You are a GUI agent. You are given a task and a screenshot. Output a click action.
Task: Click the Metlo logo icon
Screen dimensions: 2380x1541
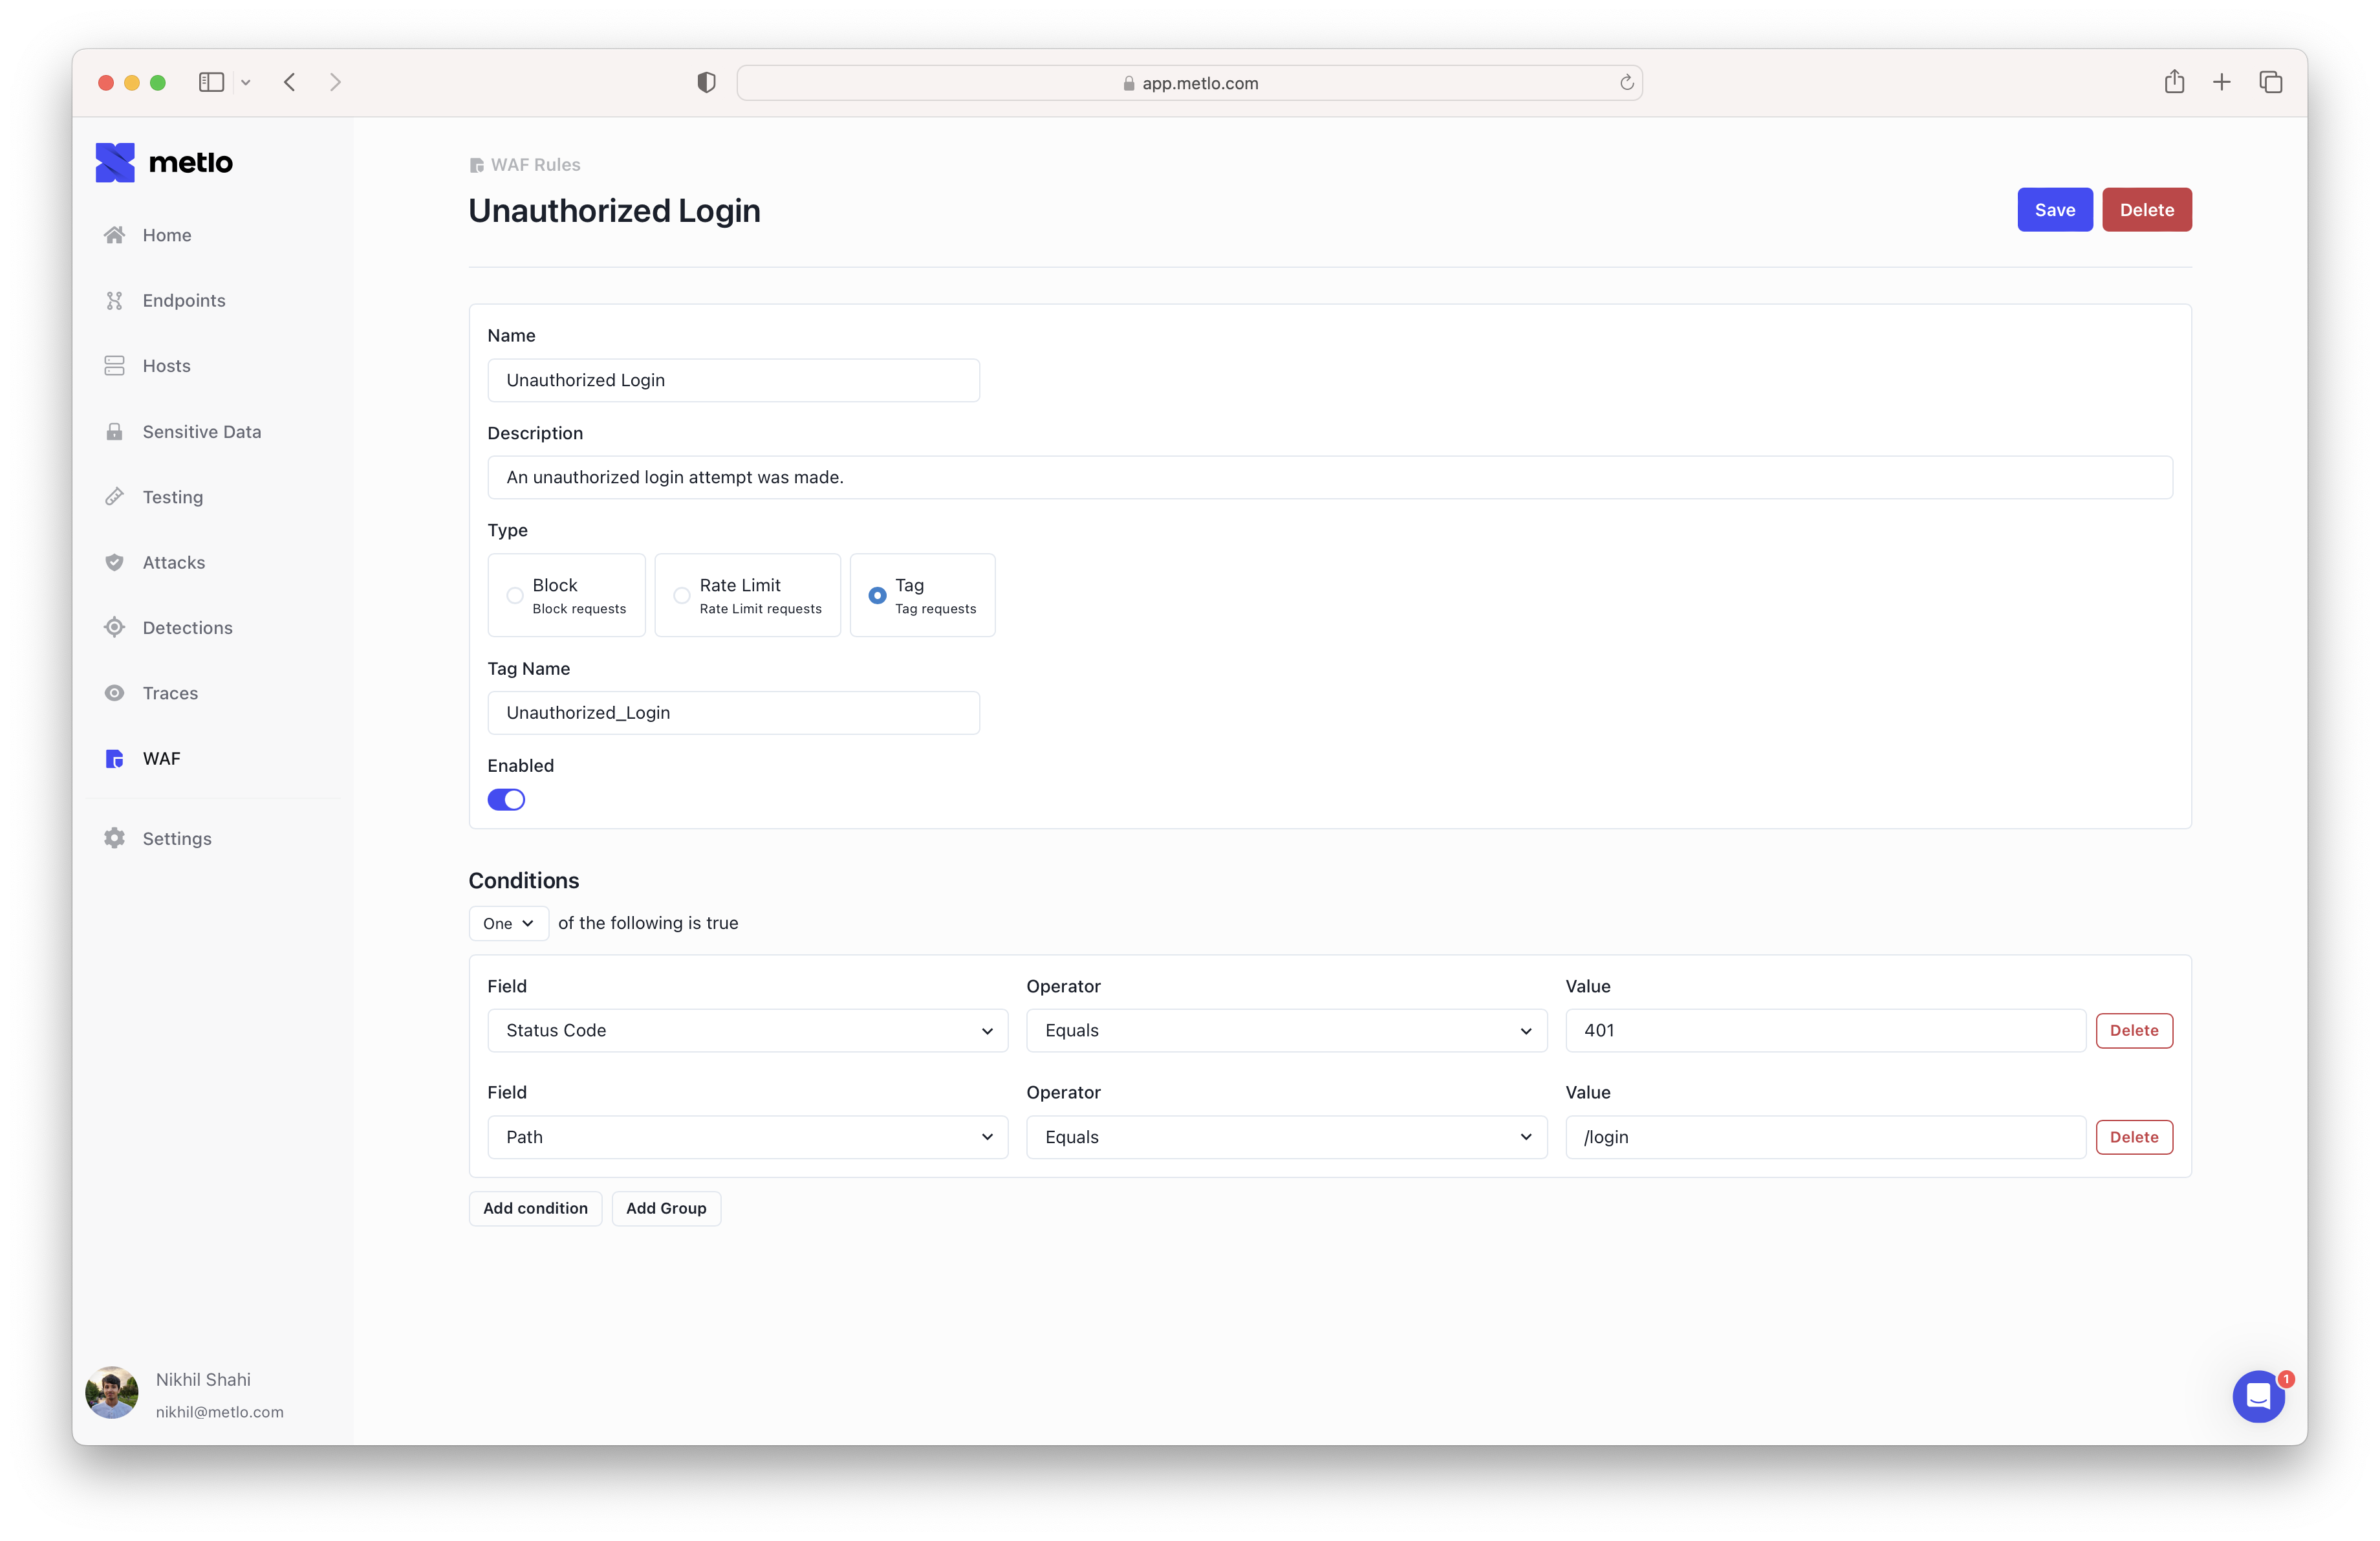pos(115,162)
